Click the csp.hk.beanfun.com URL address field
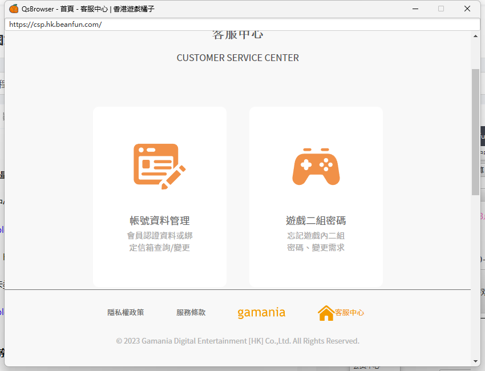This screenshot has width=485, height=371. 242,25
